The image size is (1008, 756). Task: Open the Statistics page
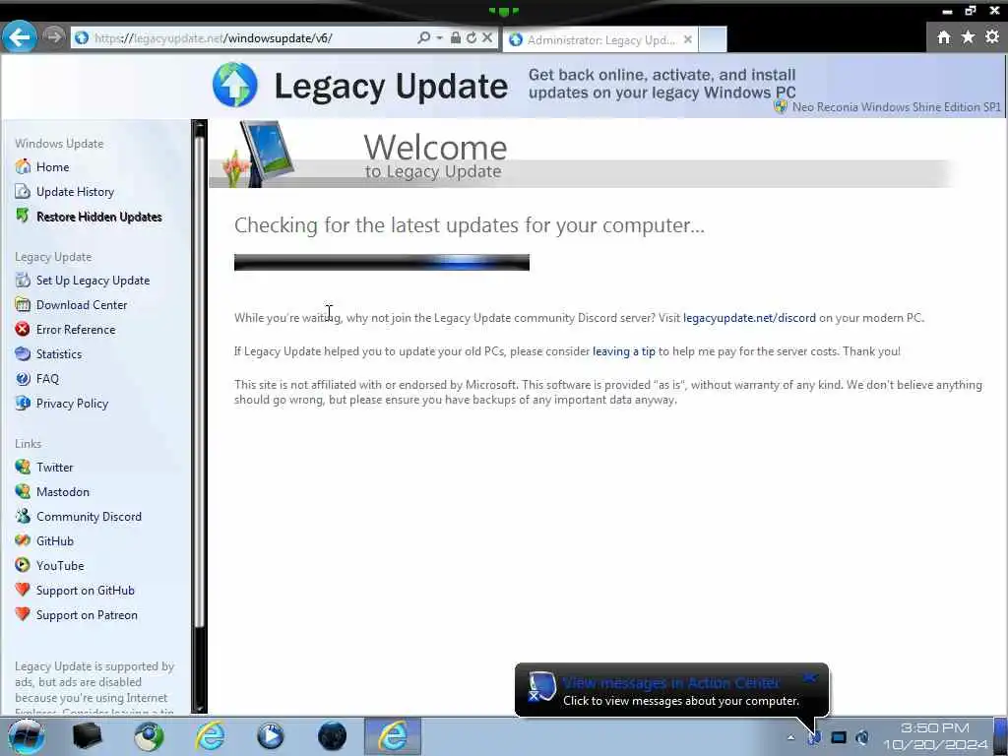(59, 354)
